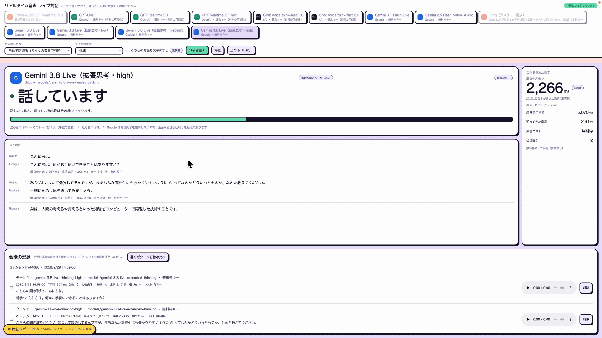Click the 区切りはこちらから送る badge

point(316,78)
